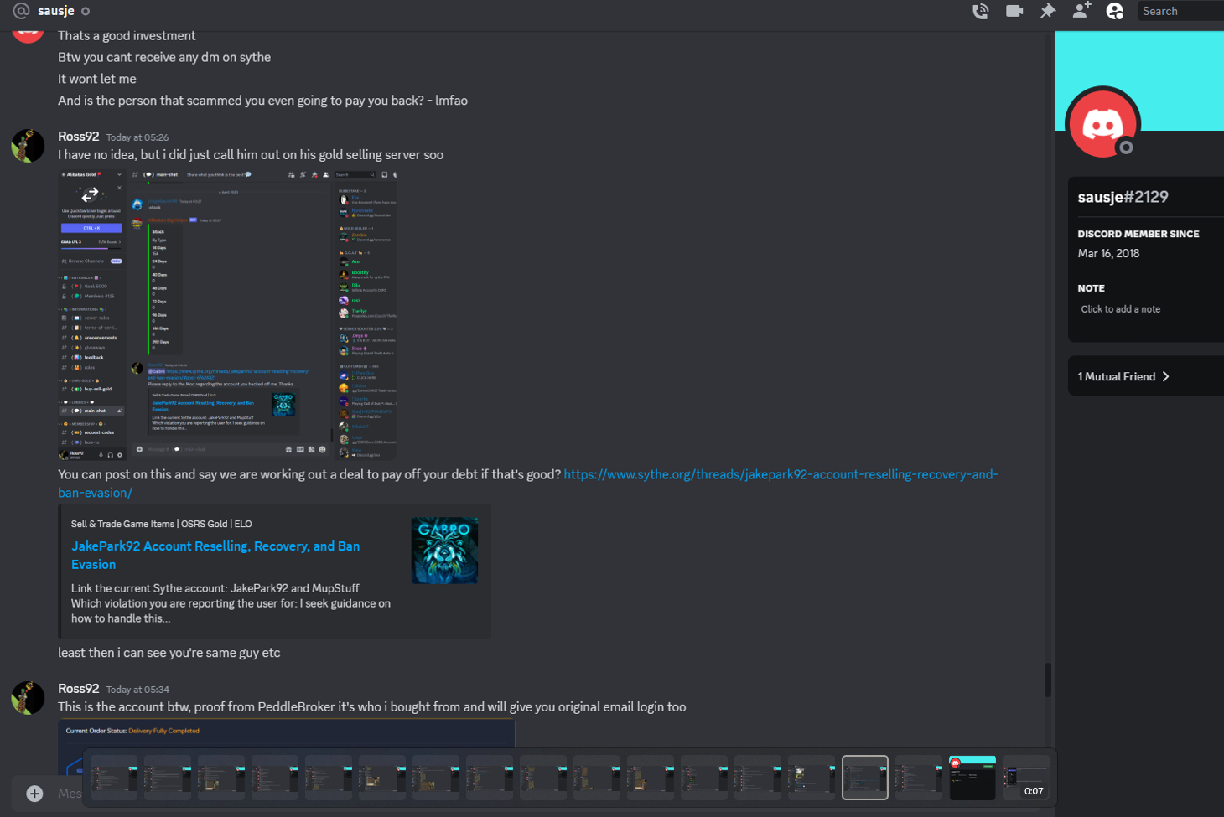
Task: Start a video call with sausje
Action: (x=1014, y=11)
